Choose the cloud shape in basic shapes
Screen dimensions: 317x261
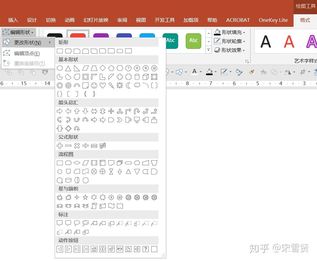[137, 85]
